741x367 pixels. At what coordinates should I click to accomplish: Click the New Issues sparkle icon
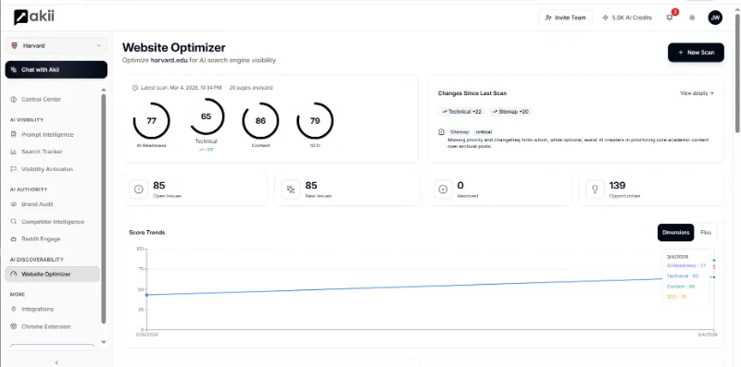291,190
